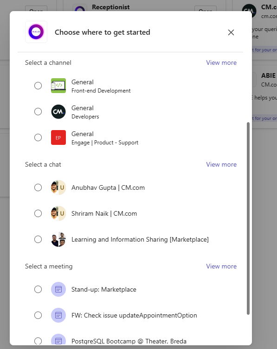This screenshot has height=349, width=277.
Task: View more chats link
Action: 221,164
